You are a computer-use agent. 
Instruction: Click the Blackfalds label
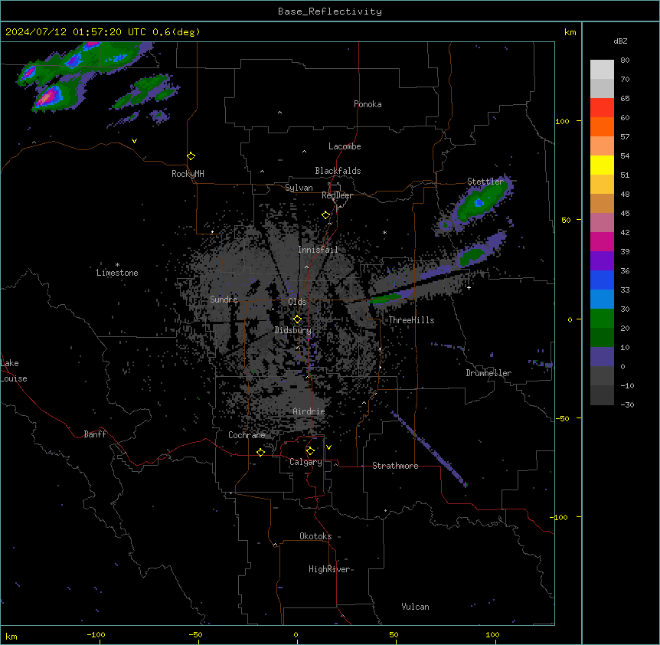338,171
